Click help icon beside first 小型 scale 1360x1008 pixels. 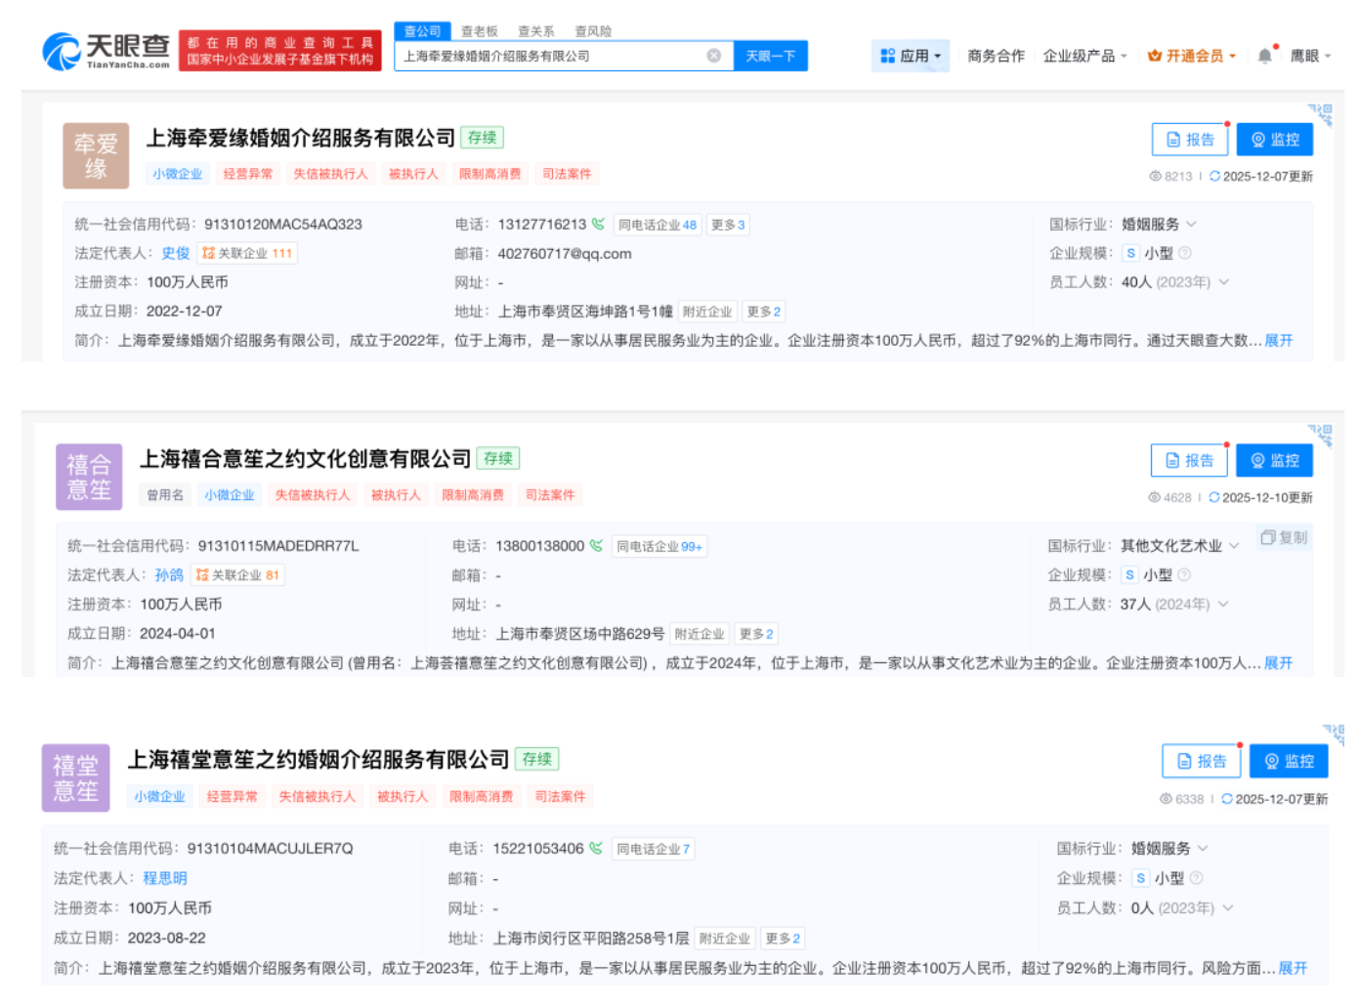(1185, 253)
